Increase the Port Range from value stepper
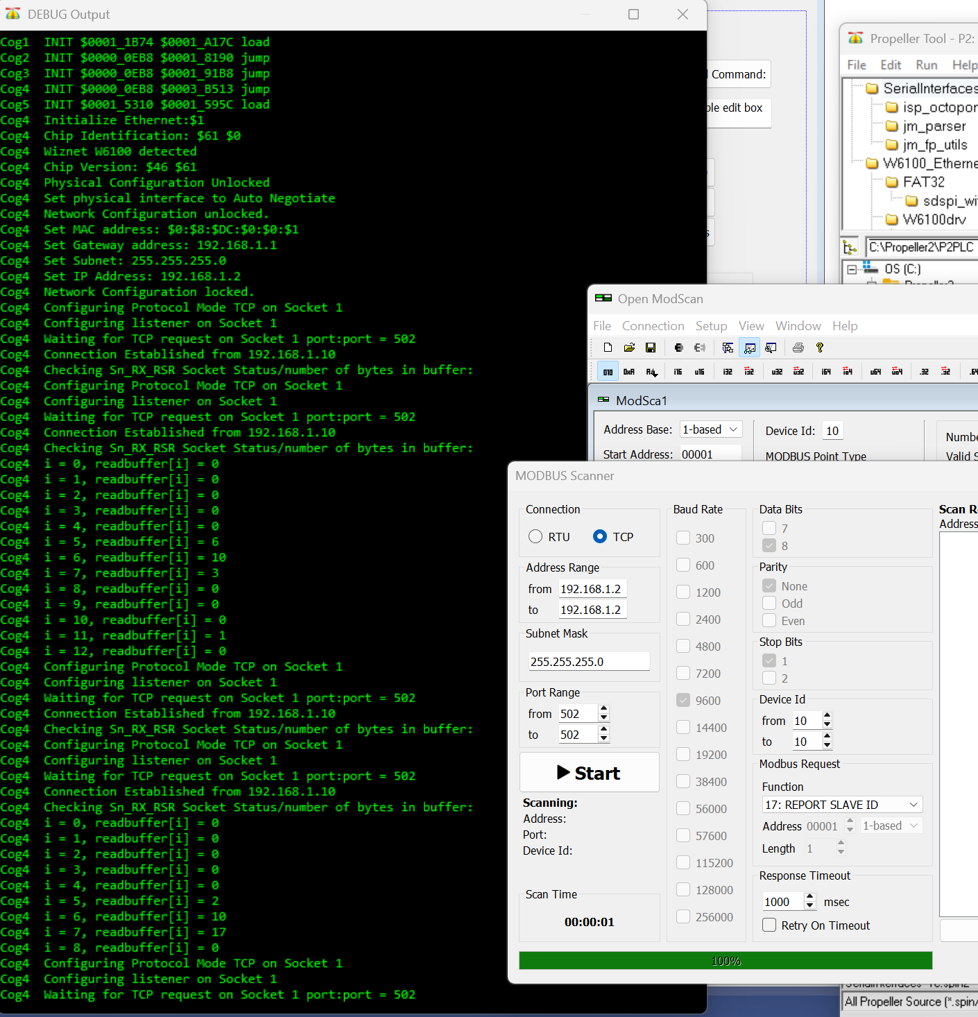Viewport: 978px width, 1017px height. pos(604,709)
